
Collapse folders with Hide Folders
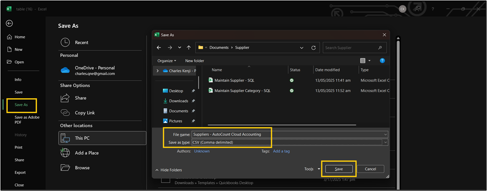[169, 170]
